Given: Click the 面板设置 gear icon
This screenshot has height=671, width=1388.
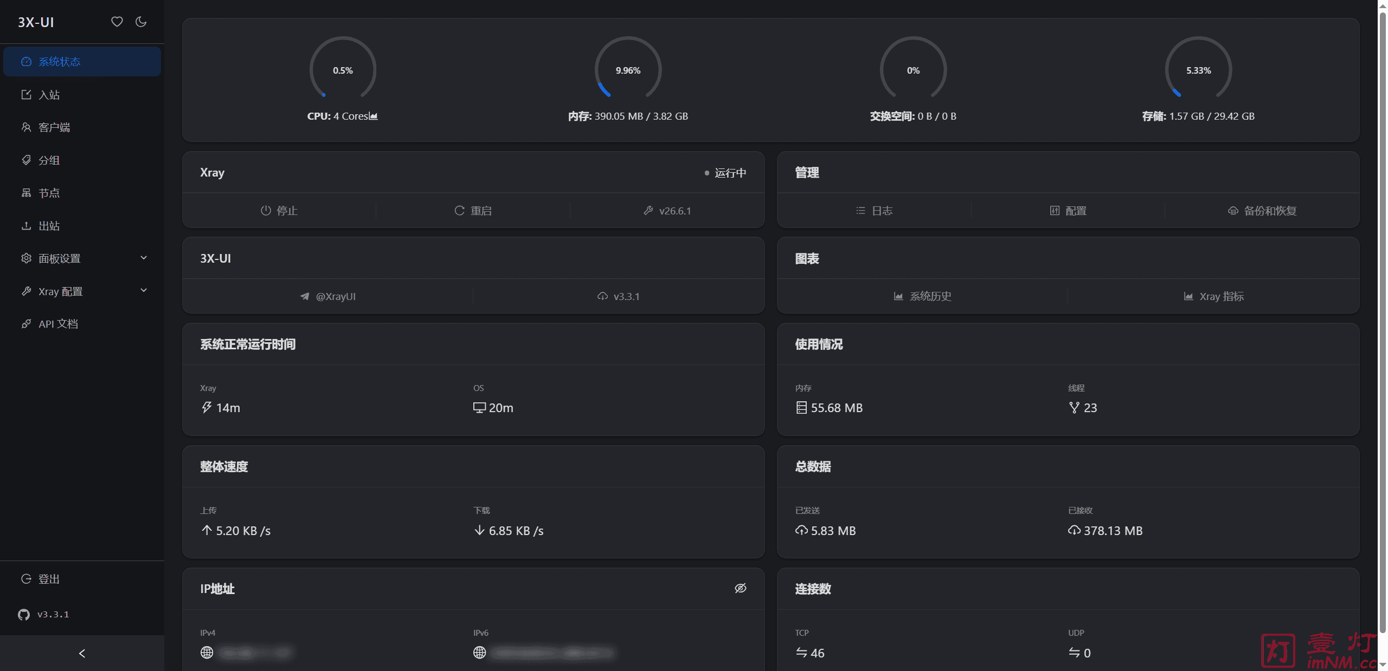Looking at the screenshot, I should (x=26, y=258).
